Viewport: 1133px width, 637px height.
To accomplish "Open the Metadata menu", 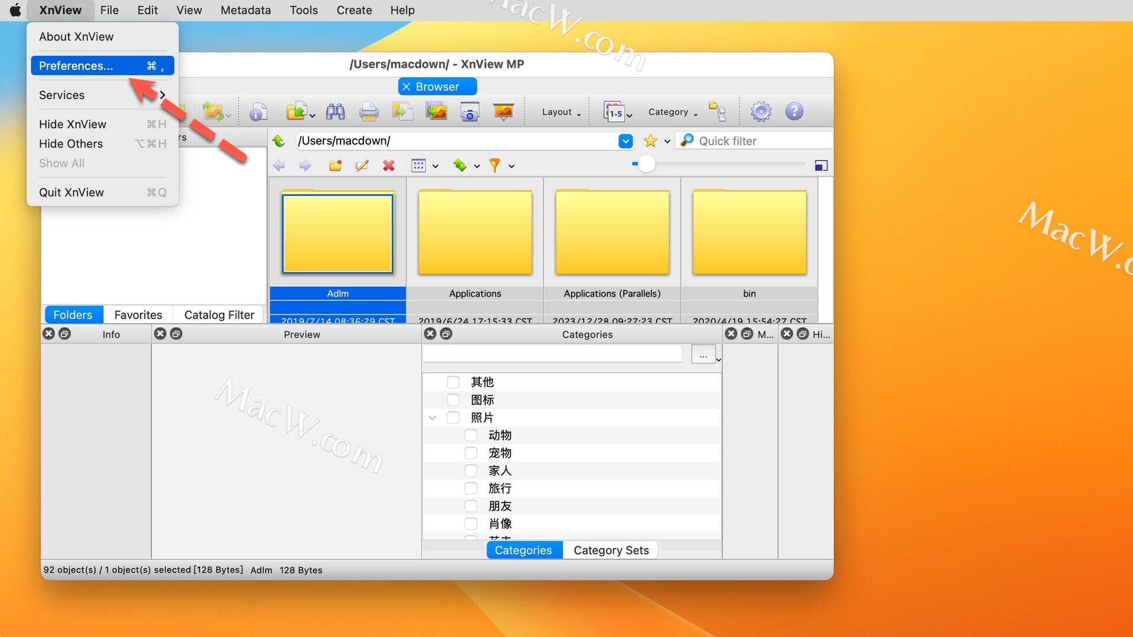I will click(x=245, y=10).
